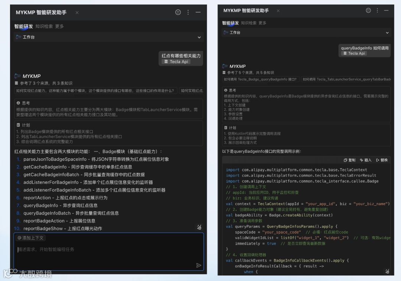Open the partially shown 如何实现红点 reference chip
The height and width of the screenshot is (281, 401).
[x=191, y=90]
